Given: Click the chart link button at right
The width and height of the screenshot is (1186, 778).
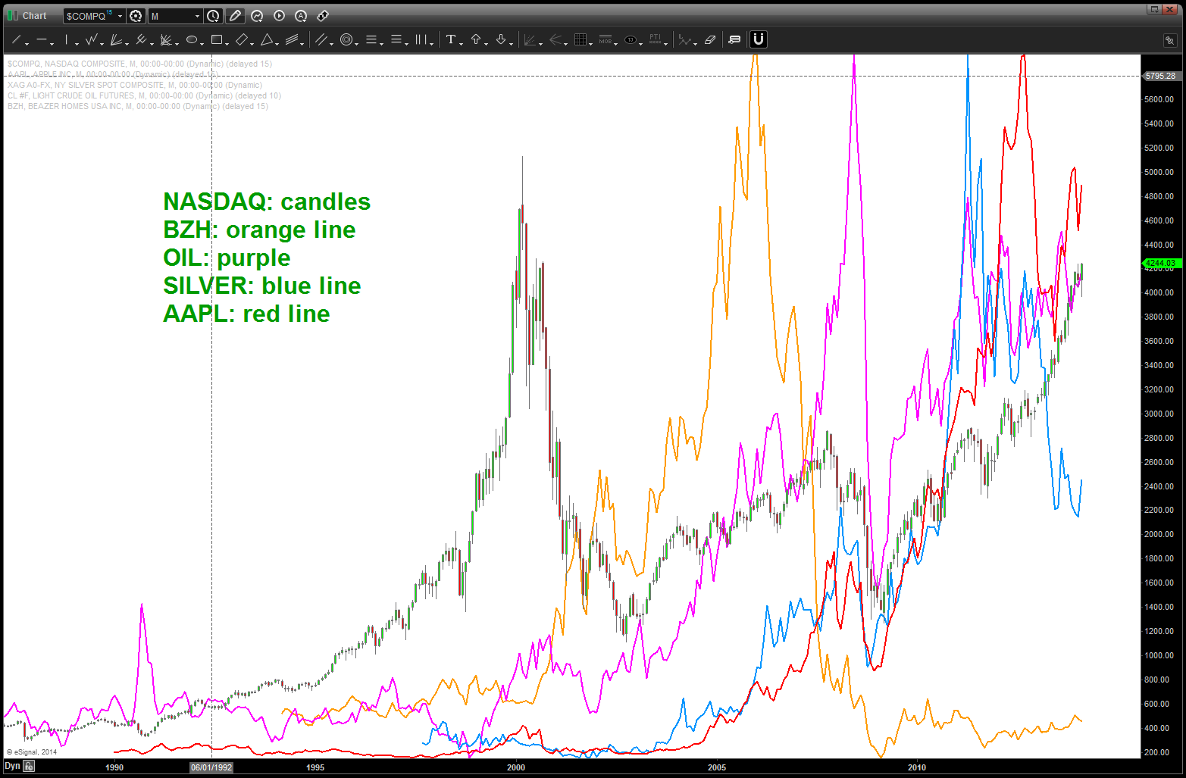Looking at the screenshot, I should (1169, 40).
